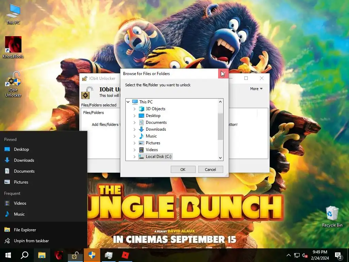Confirm selection with OK button
349x262 pixels.
click(183, 170)
